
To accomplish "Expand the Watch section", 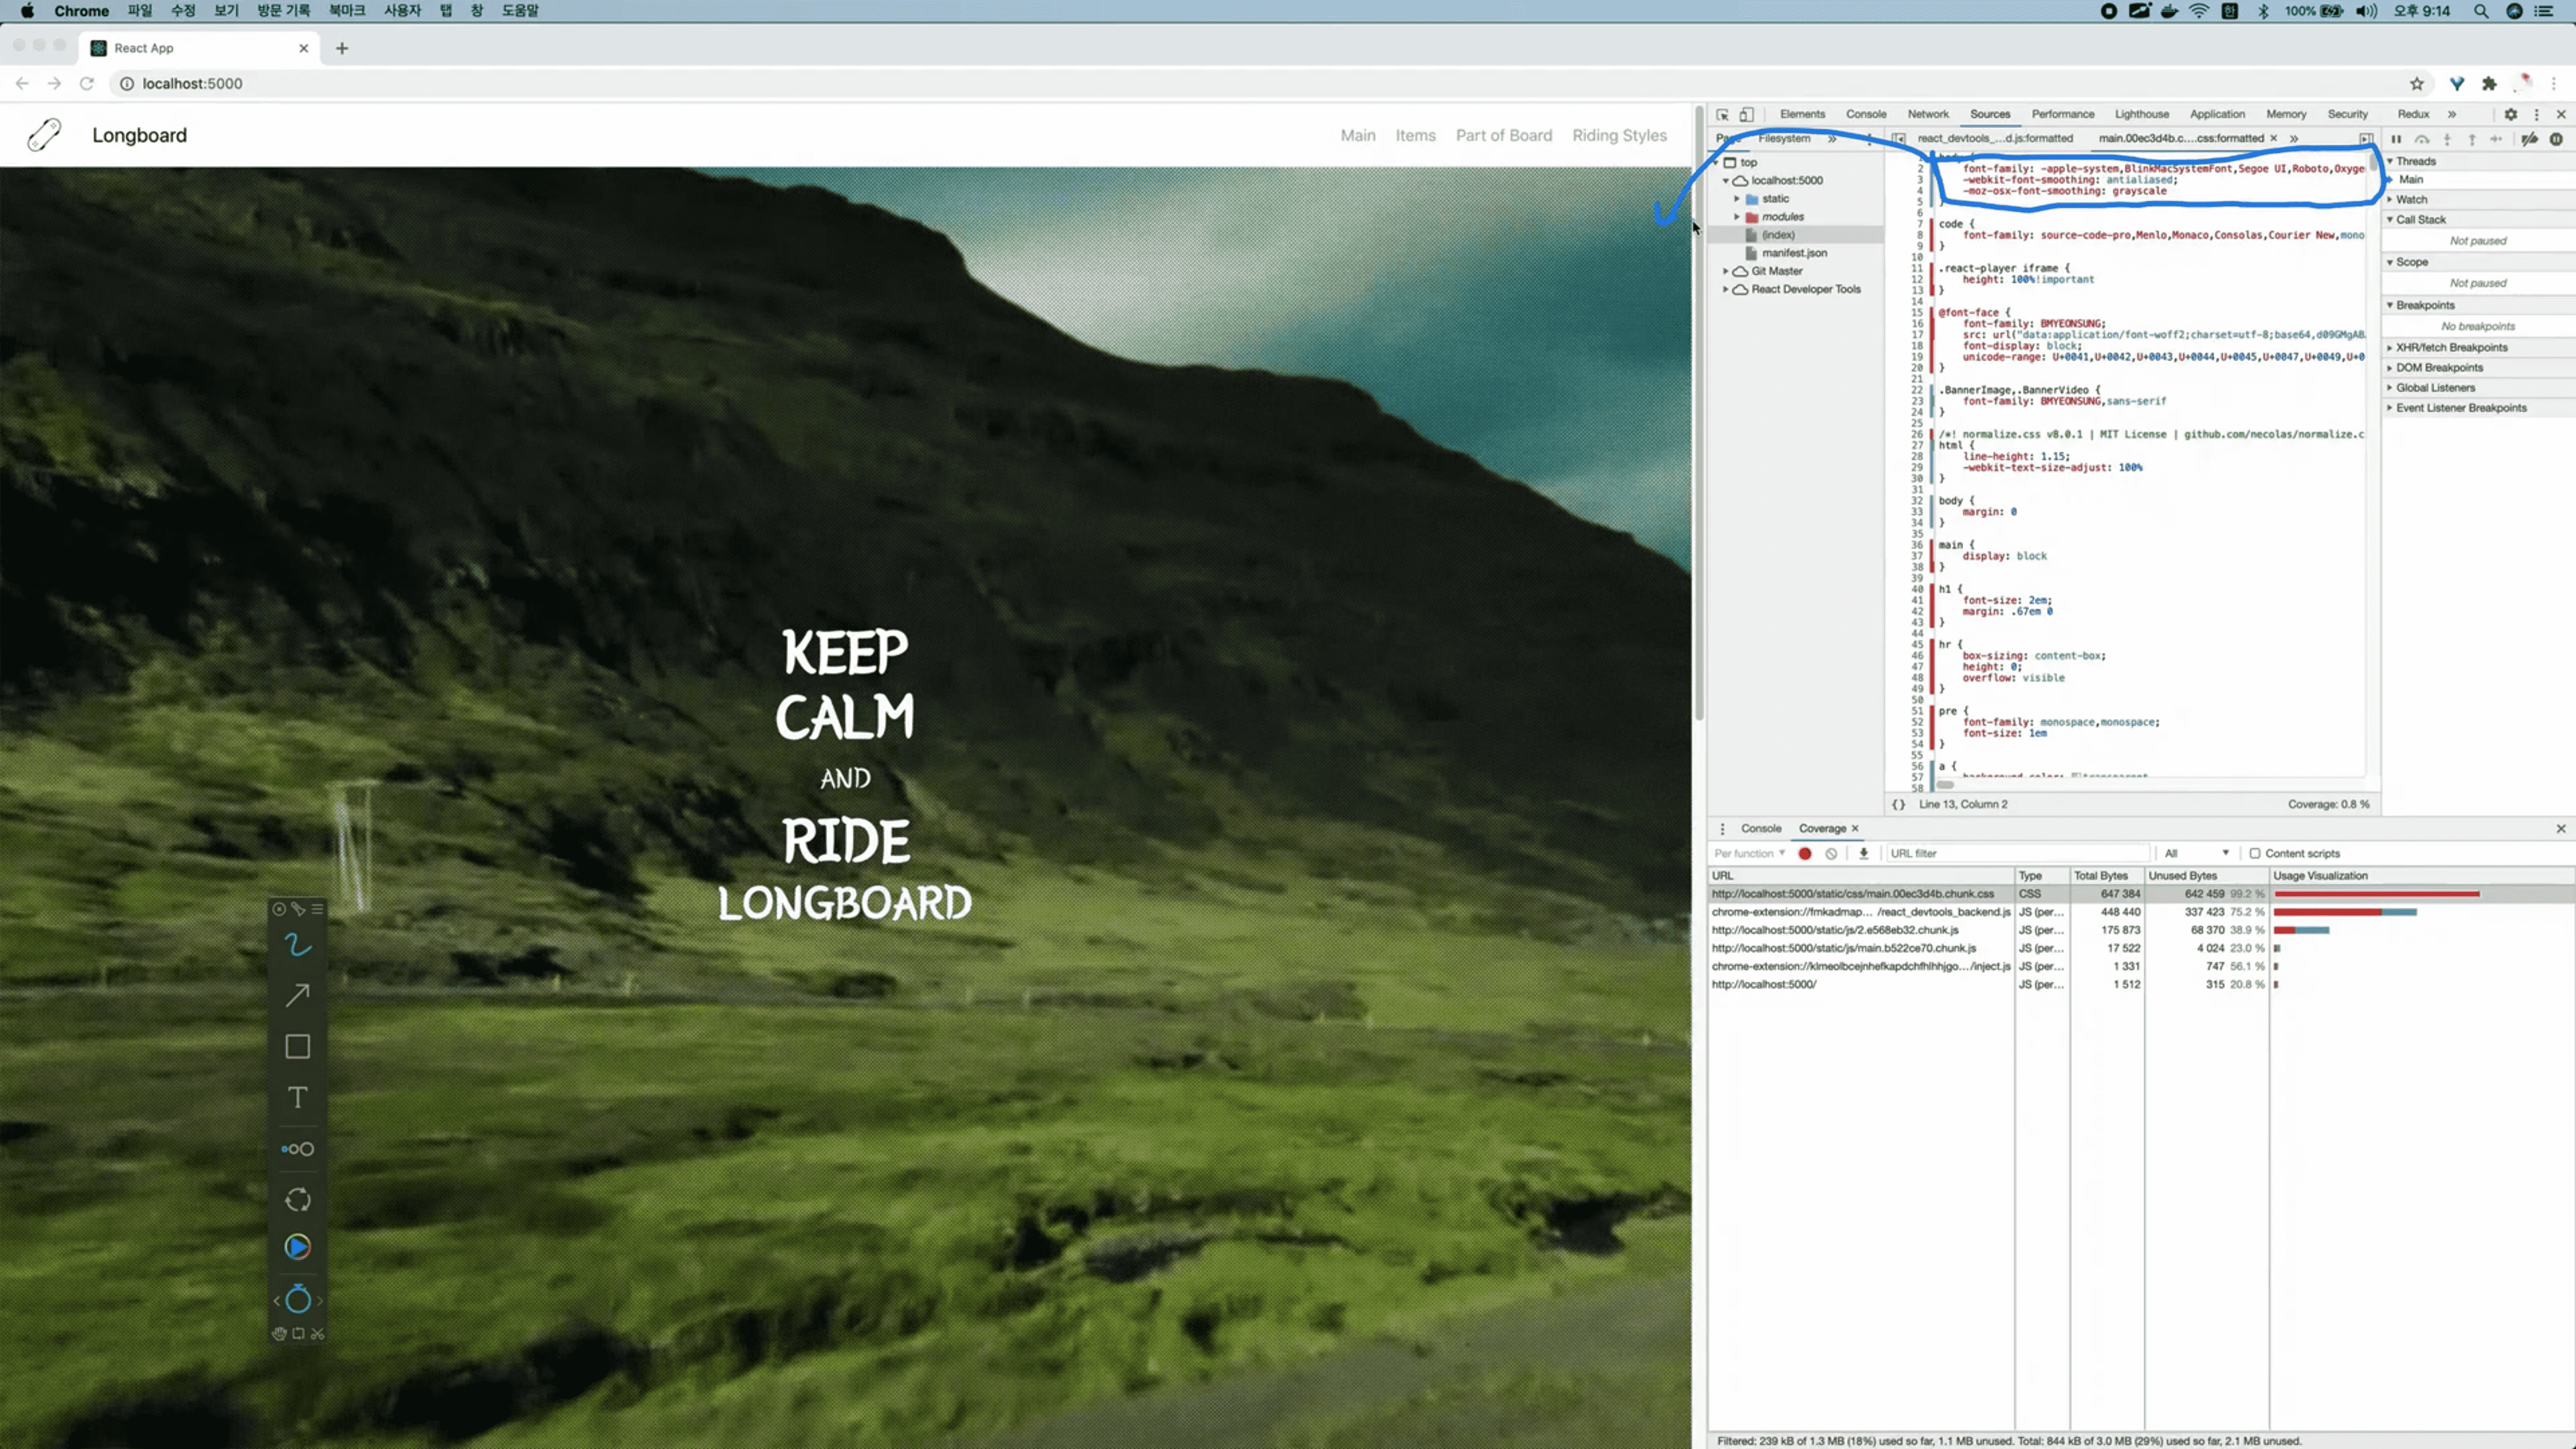I will click(x=2411, y=199).
